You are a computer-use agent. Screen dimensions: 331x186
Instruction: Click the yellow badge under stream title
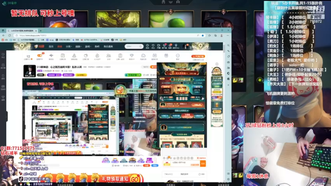pyautogui.click(x=81, y=75)
